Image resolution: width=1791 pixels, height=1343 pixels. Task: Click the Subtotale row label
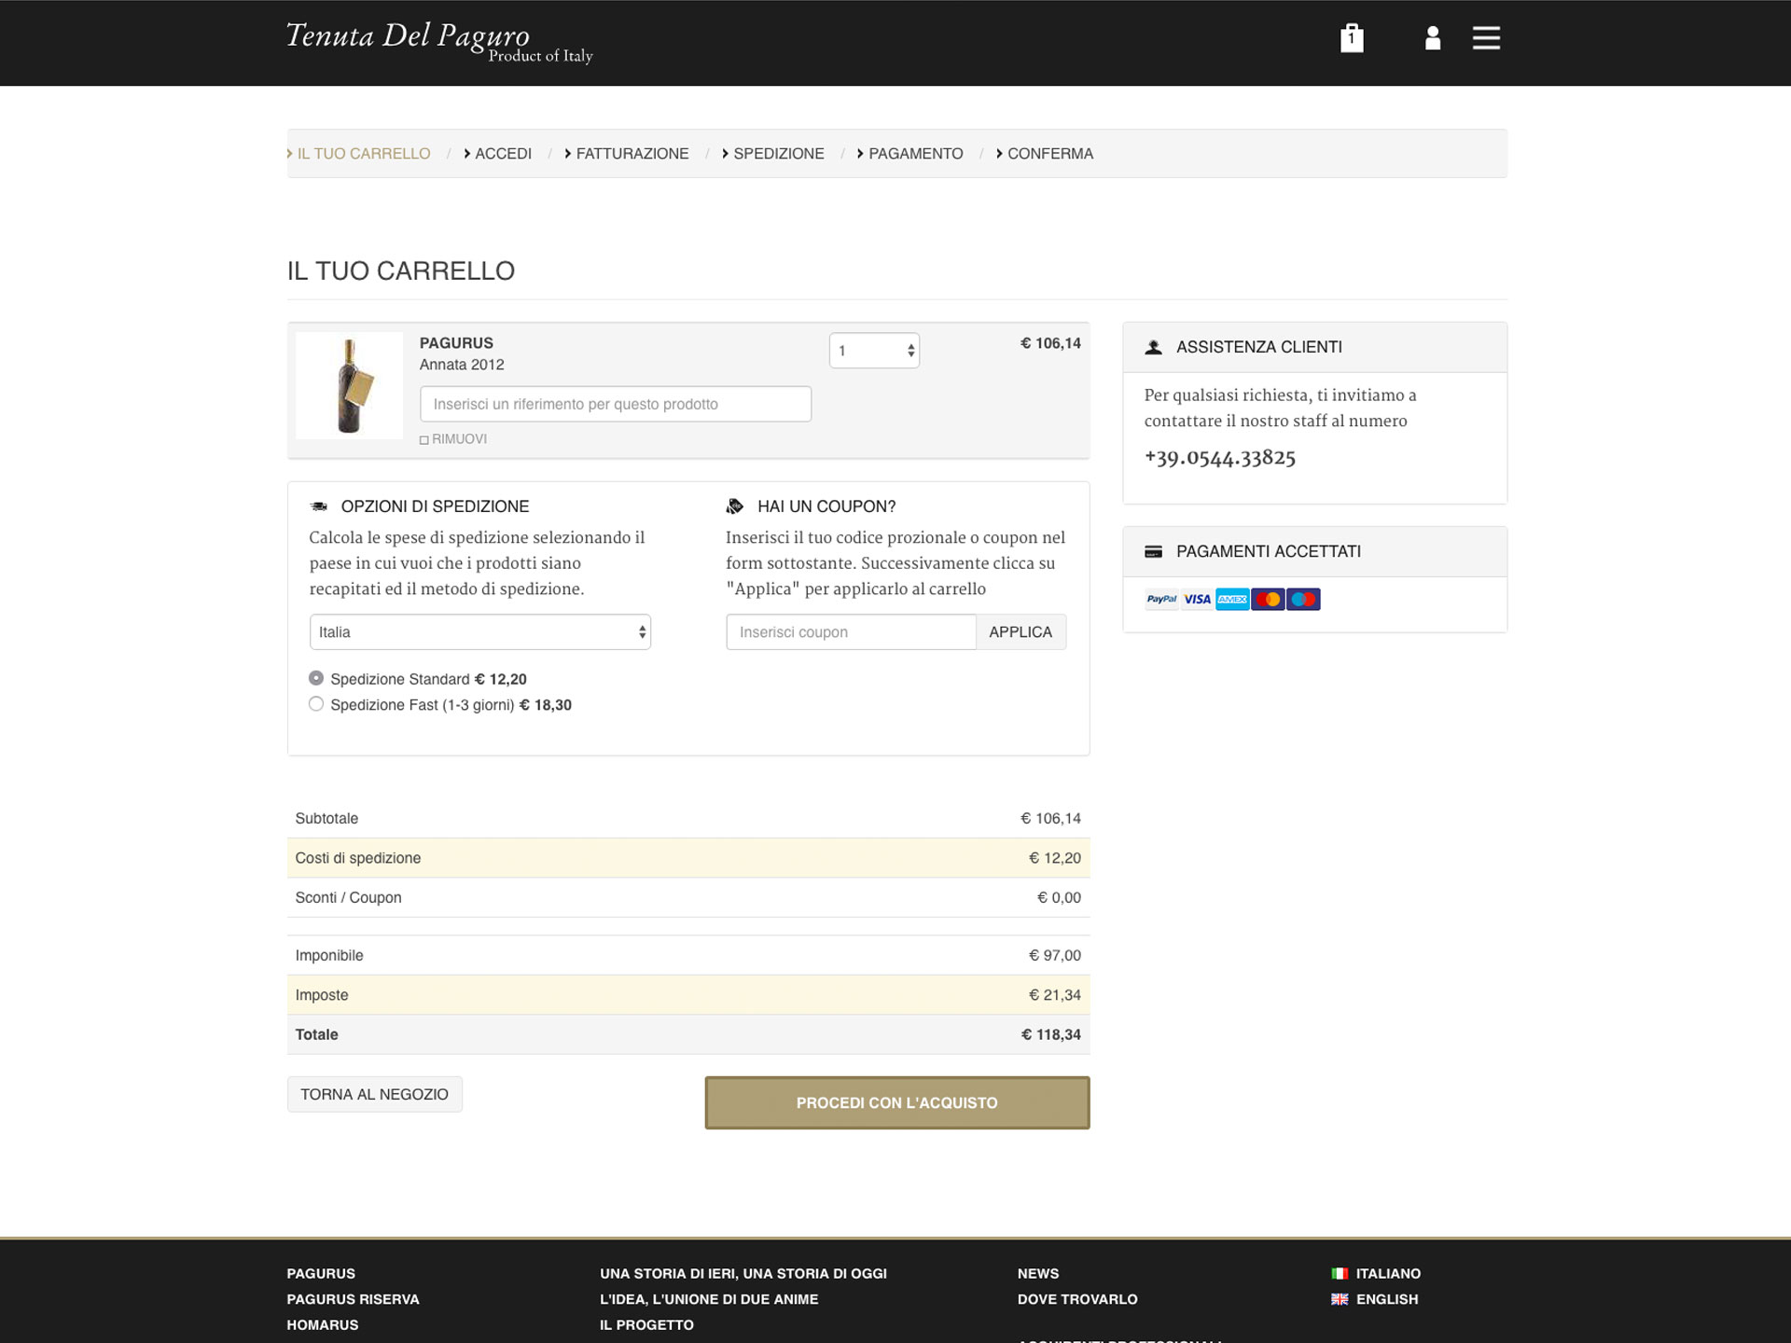(326, 818)
